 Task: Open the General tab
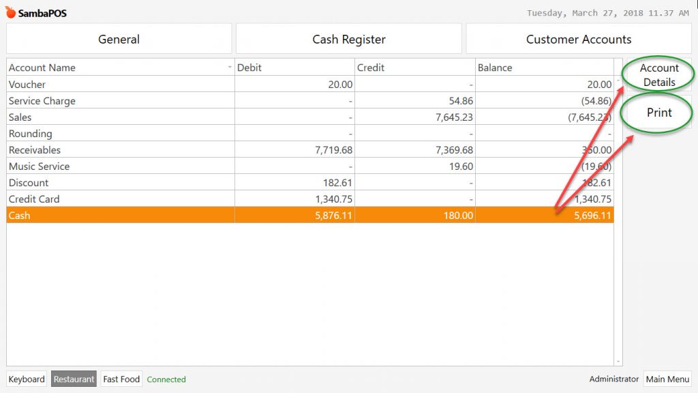(119, 39)
